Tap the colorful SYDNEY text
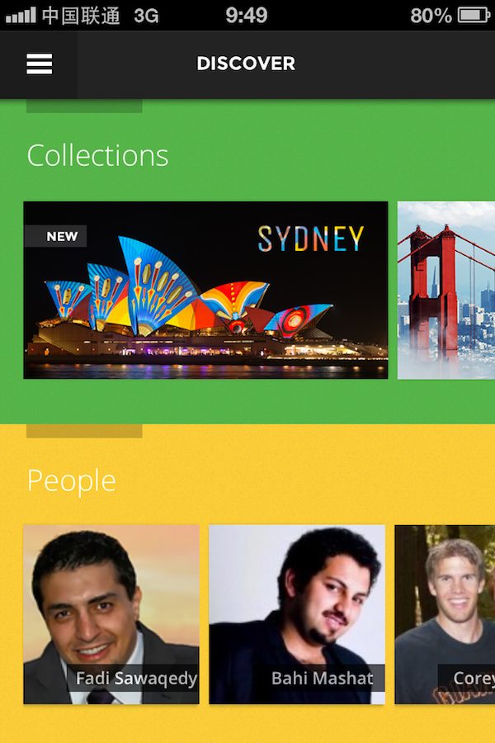 pos(311,239)
